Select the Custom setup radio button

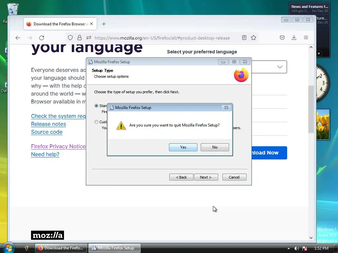point(96,122)
